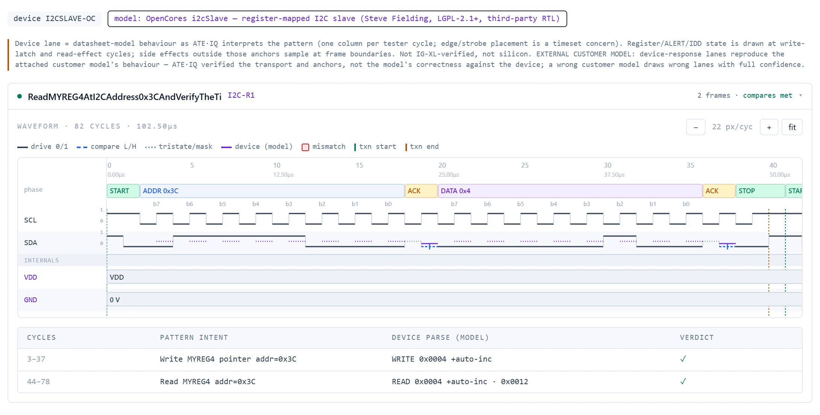Click the fit waveform button
The image size is (820, 415).
[792, 127]
